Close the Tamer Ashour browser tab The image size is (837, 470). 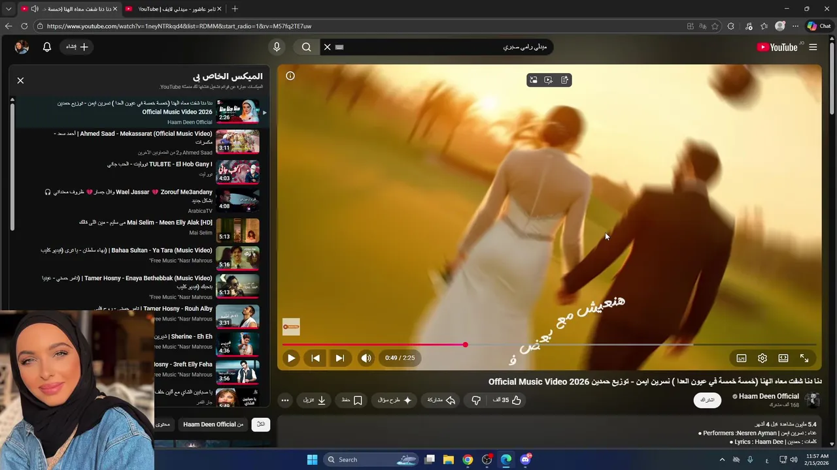click(219, 8)
